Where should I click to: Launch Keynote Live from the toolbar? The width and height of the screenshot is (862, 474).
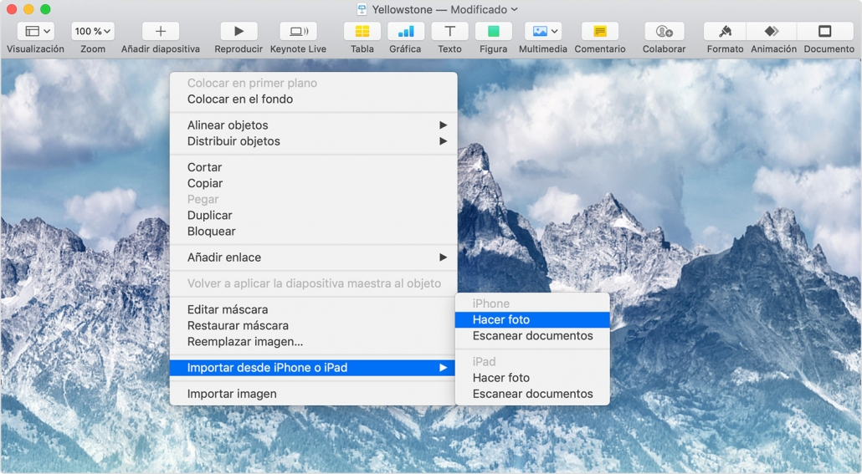[298, 31]
